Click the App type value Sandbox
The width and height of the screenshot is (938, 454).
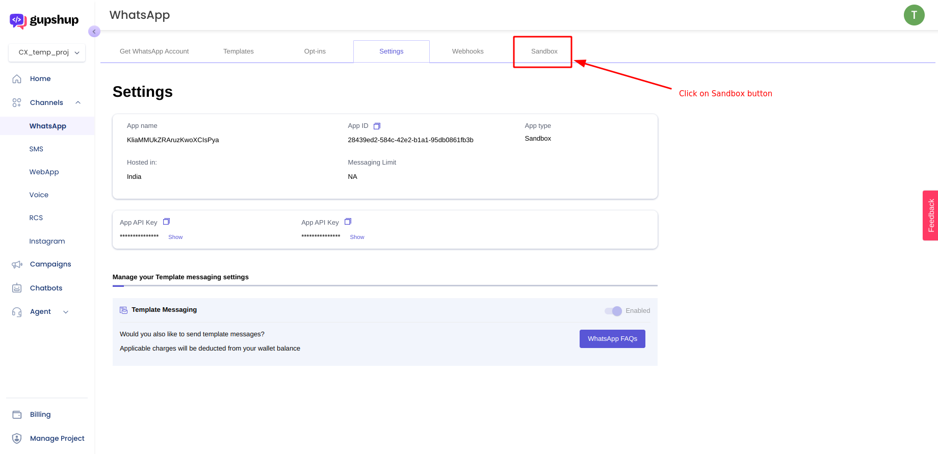tap(538, 139)
